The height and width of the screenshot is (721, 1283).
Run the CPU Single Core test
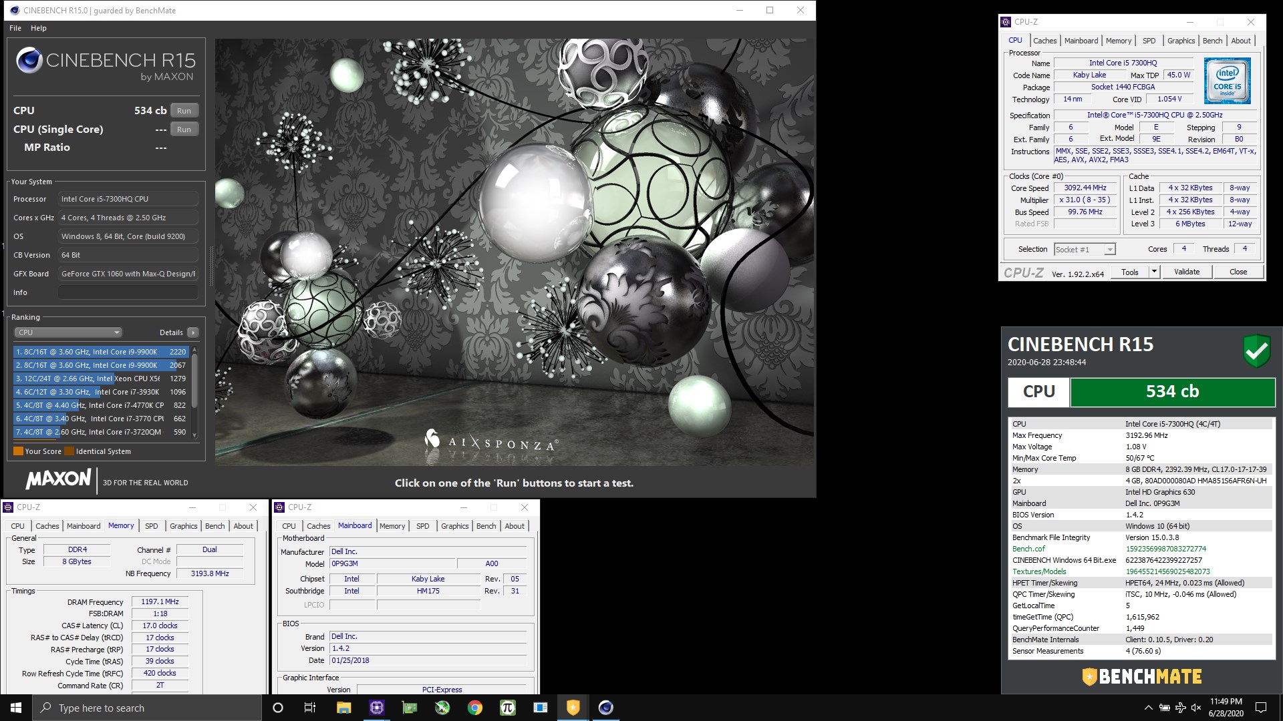(184, 130)
